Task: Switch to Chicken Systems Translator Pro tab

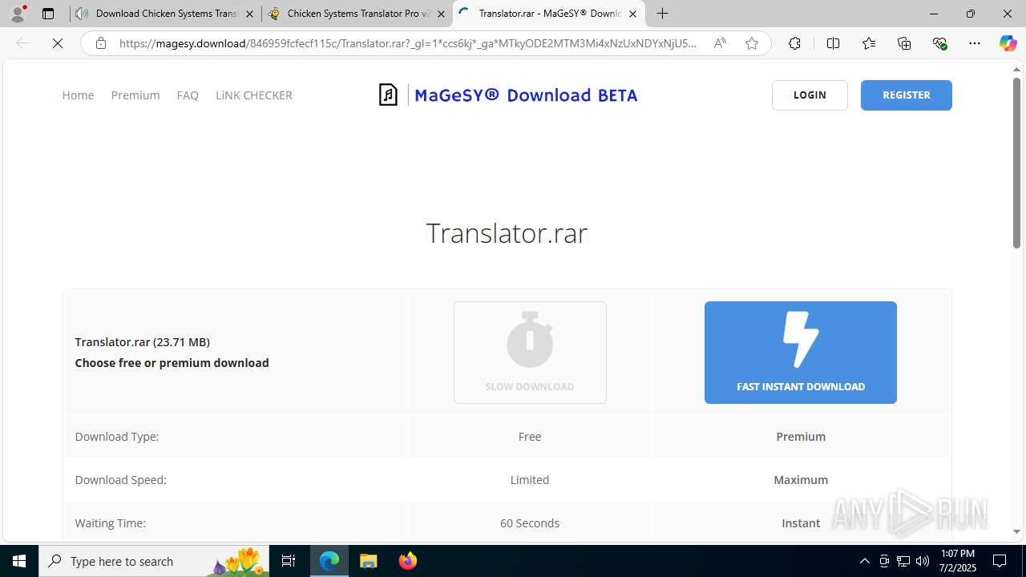Action: (x=357, y=14)
